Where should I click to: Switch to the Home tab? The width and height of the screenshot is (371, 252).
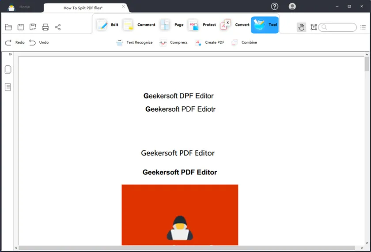24,7
